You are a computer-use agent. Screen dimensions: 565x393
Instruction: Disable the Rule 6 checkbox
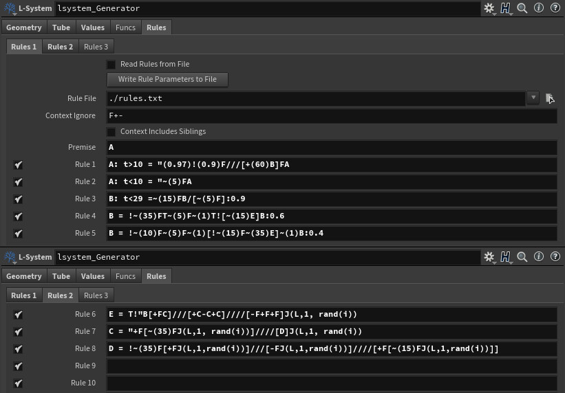pos(18,315)
